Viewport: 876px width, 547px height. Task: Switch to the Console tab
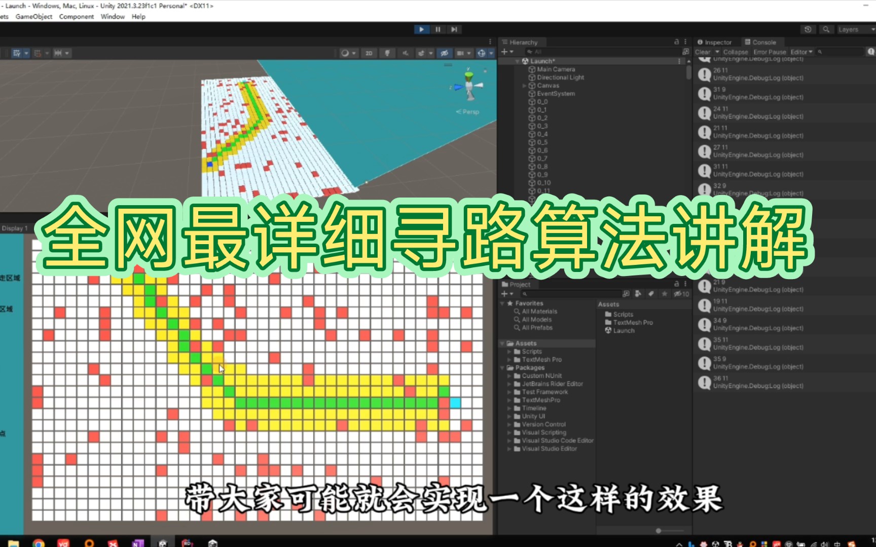pos(762,42)
